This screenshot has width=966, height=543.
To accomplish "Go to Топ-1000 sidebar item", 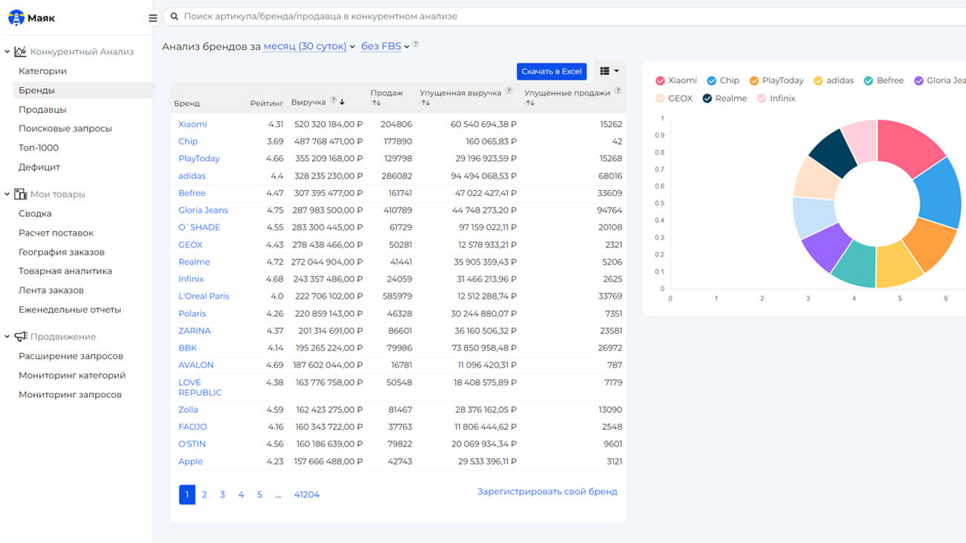I will (39, 148).
